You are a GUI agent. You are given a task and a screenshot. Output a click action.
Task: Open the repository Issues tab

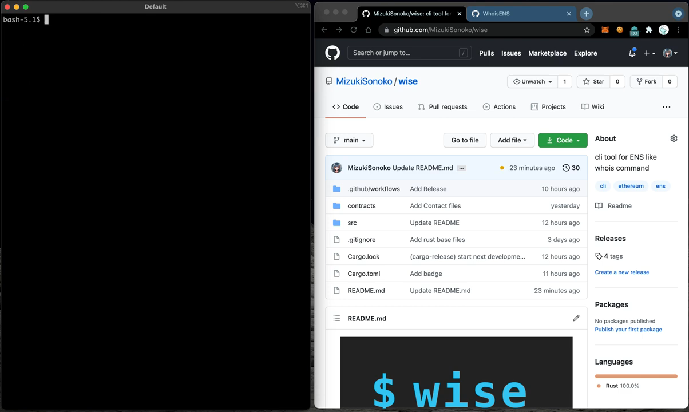(x=388, y=107)
